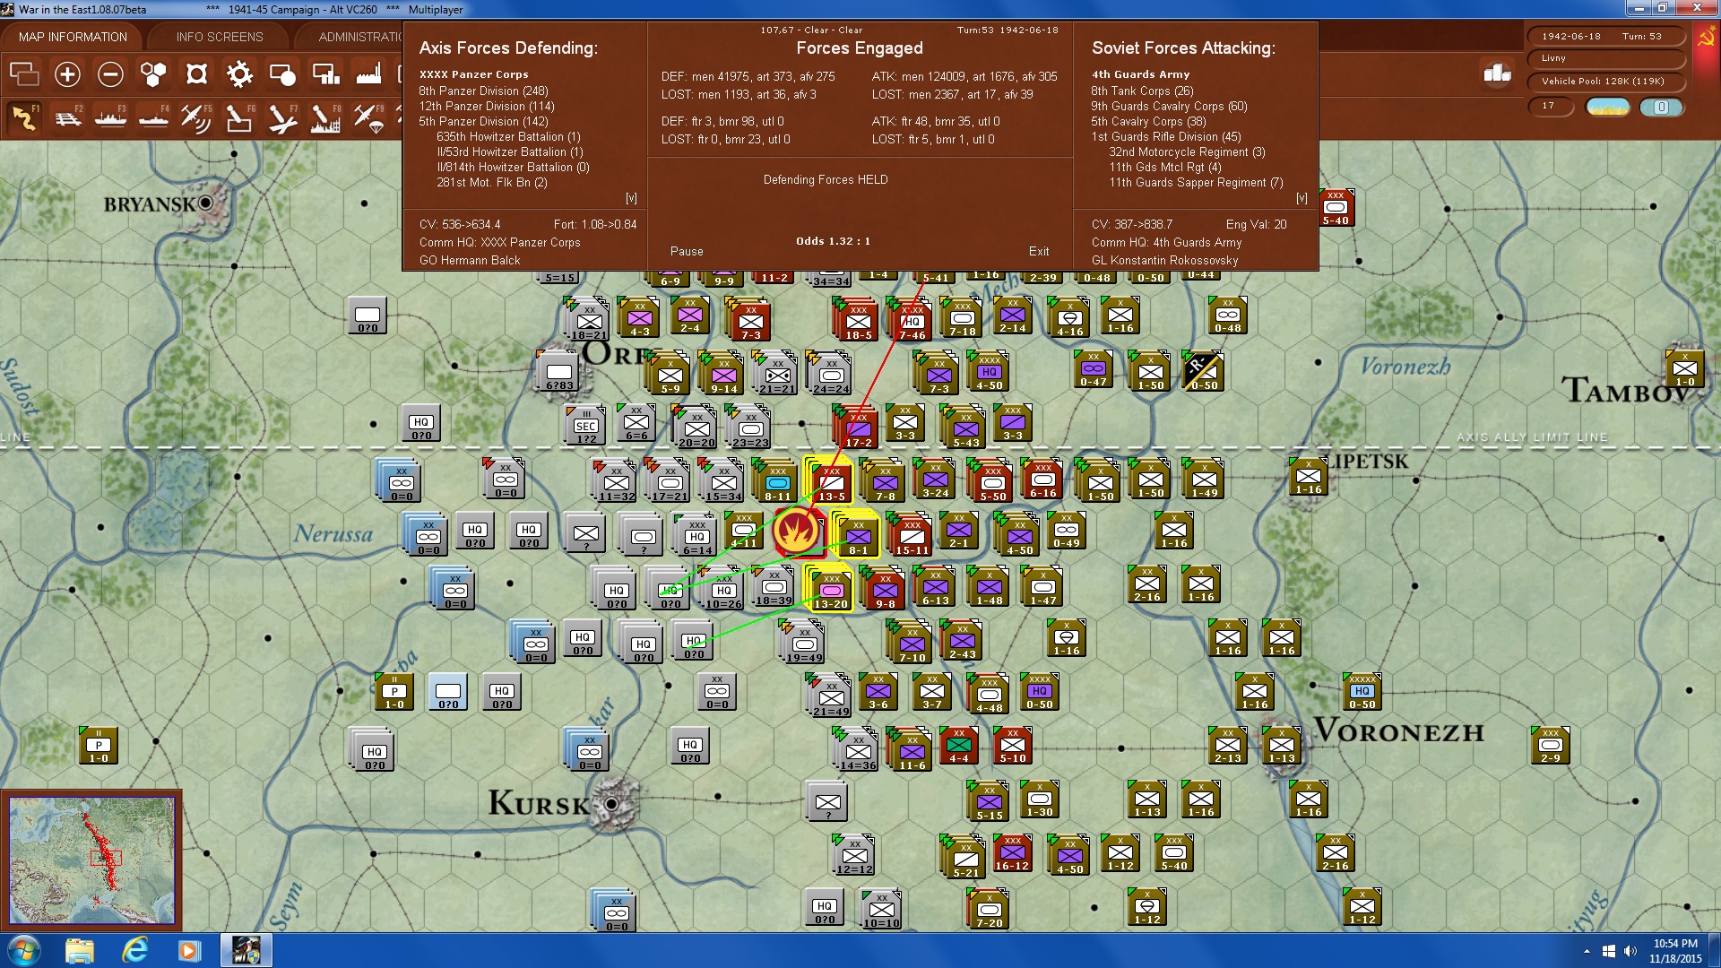Screen dimensions: 1721x968
Task: Click the Livny location field
Action: 1604,58
